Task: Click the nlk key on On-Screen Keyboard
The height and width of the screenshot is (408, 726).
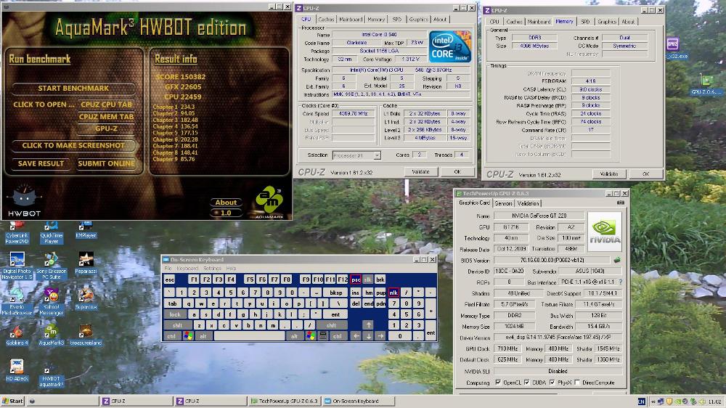Action: coord(393,293)
